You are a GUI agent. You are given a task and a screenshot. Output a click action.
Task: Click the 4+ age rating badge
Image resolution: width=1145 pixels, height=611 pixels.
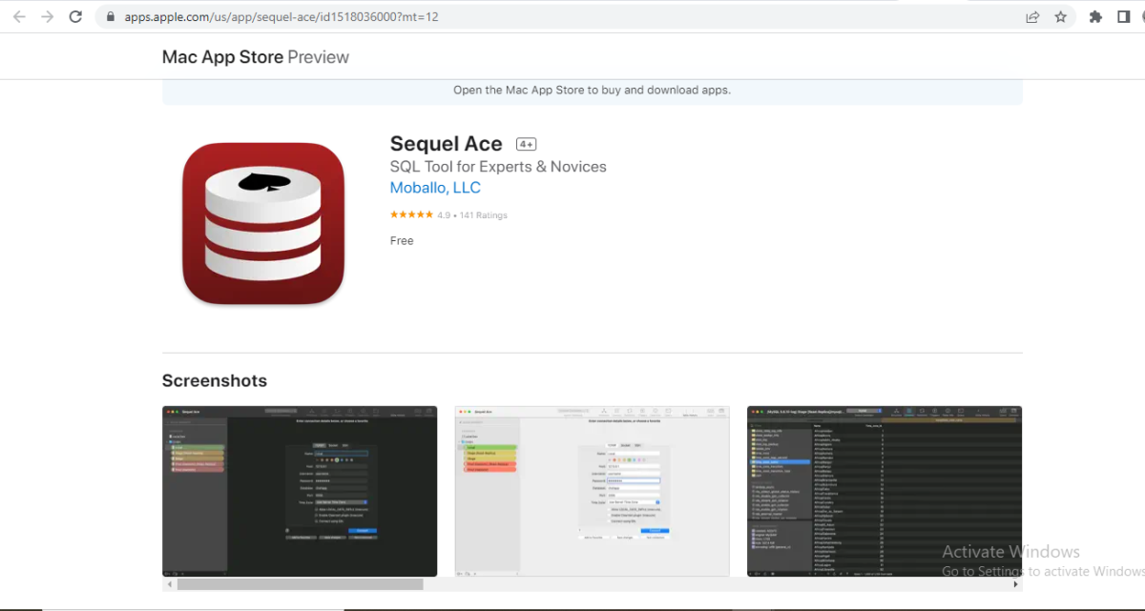tap(526, 143)
